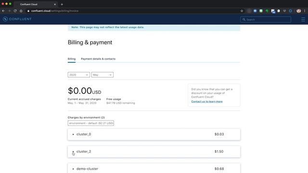Click the cluster_0 $0.03 amount
The width and height of the screenshot is (308, 173).
219,134
